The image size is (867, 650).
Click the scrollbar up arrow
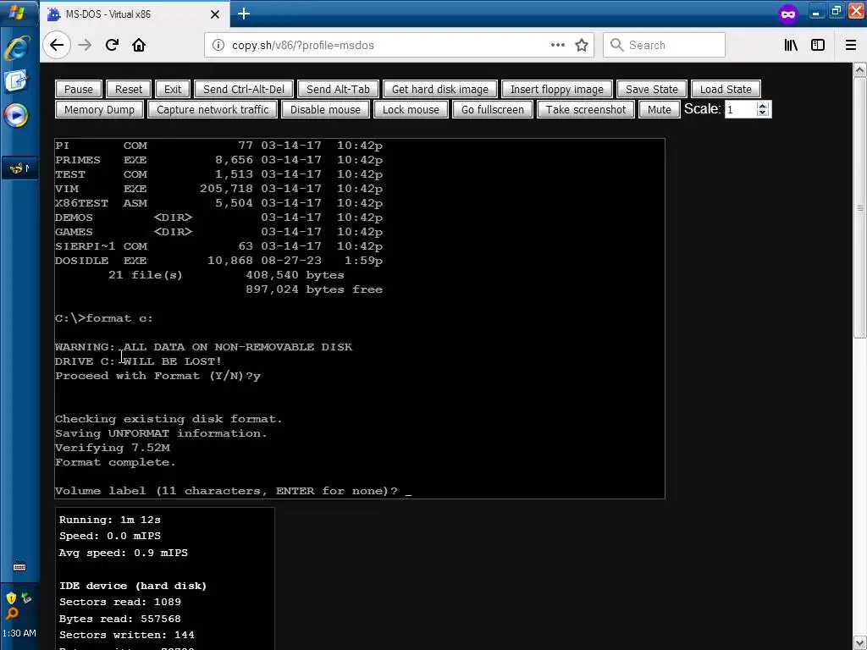[x=860, y=69]
